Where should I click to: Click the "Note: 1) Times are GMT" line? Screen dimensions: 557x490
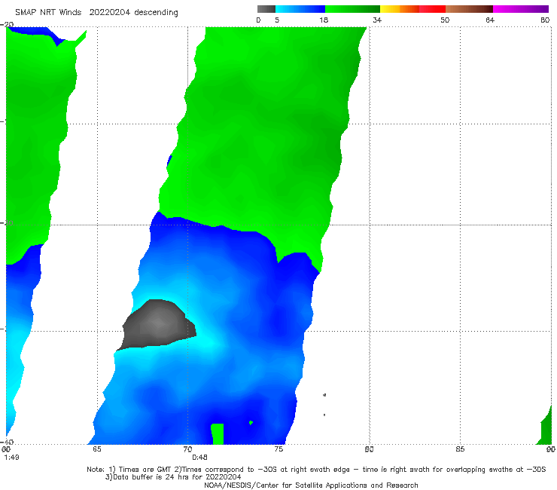[x=316, y=470]
